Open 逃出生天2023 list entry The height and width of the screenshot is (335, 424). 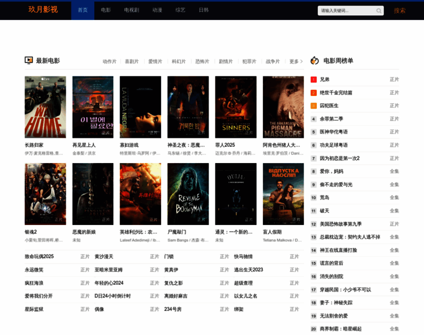pos(248,270)
